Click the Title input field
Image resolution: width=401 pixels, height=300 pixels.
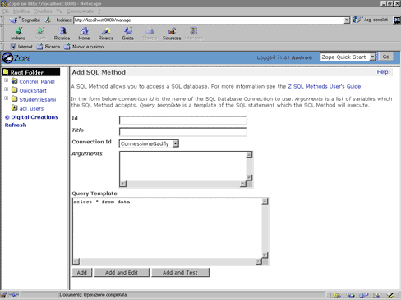click(x=183, y=132)
